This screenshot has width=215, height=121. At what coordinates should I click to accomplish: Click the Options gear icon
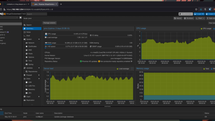pos(26,57)
